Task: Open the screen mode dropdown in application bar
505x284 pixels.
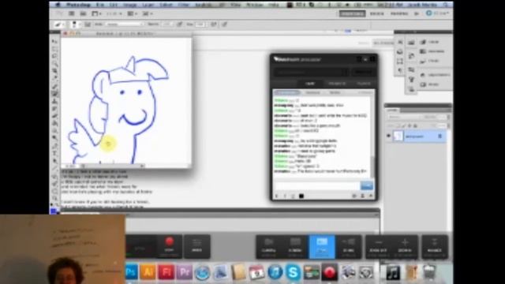Action: [x=148, y=14]
